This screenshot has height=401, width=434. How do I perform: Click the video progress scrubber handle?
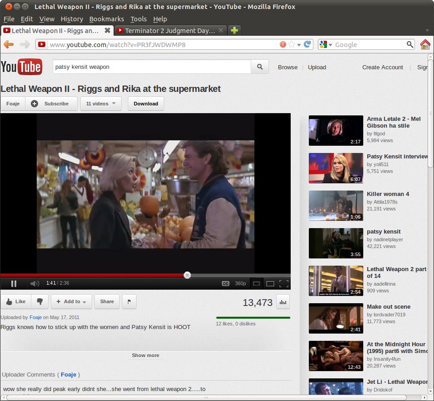point(187,275)
